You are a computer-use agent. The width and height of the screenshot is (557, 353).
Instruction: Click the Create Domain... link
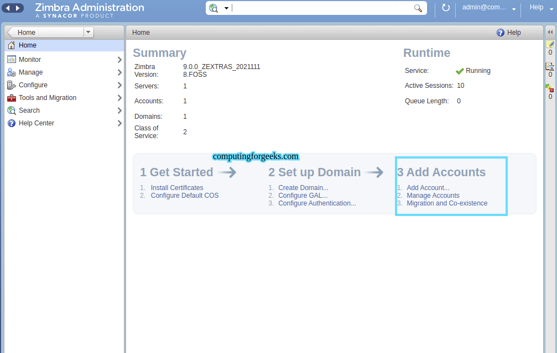[x=303, y=188]
